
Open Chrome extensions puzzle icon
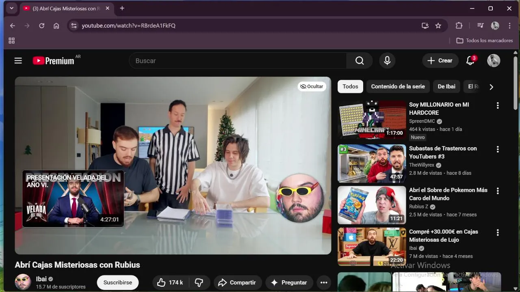(459, 26)
